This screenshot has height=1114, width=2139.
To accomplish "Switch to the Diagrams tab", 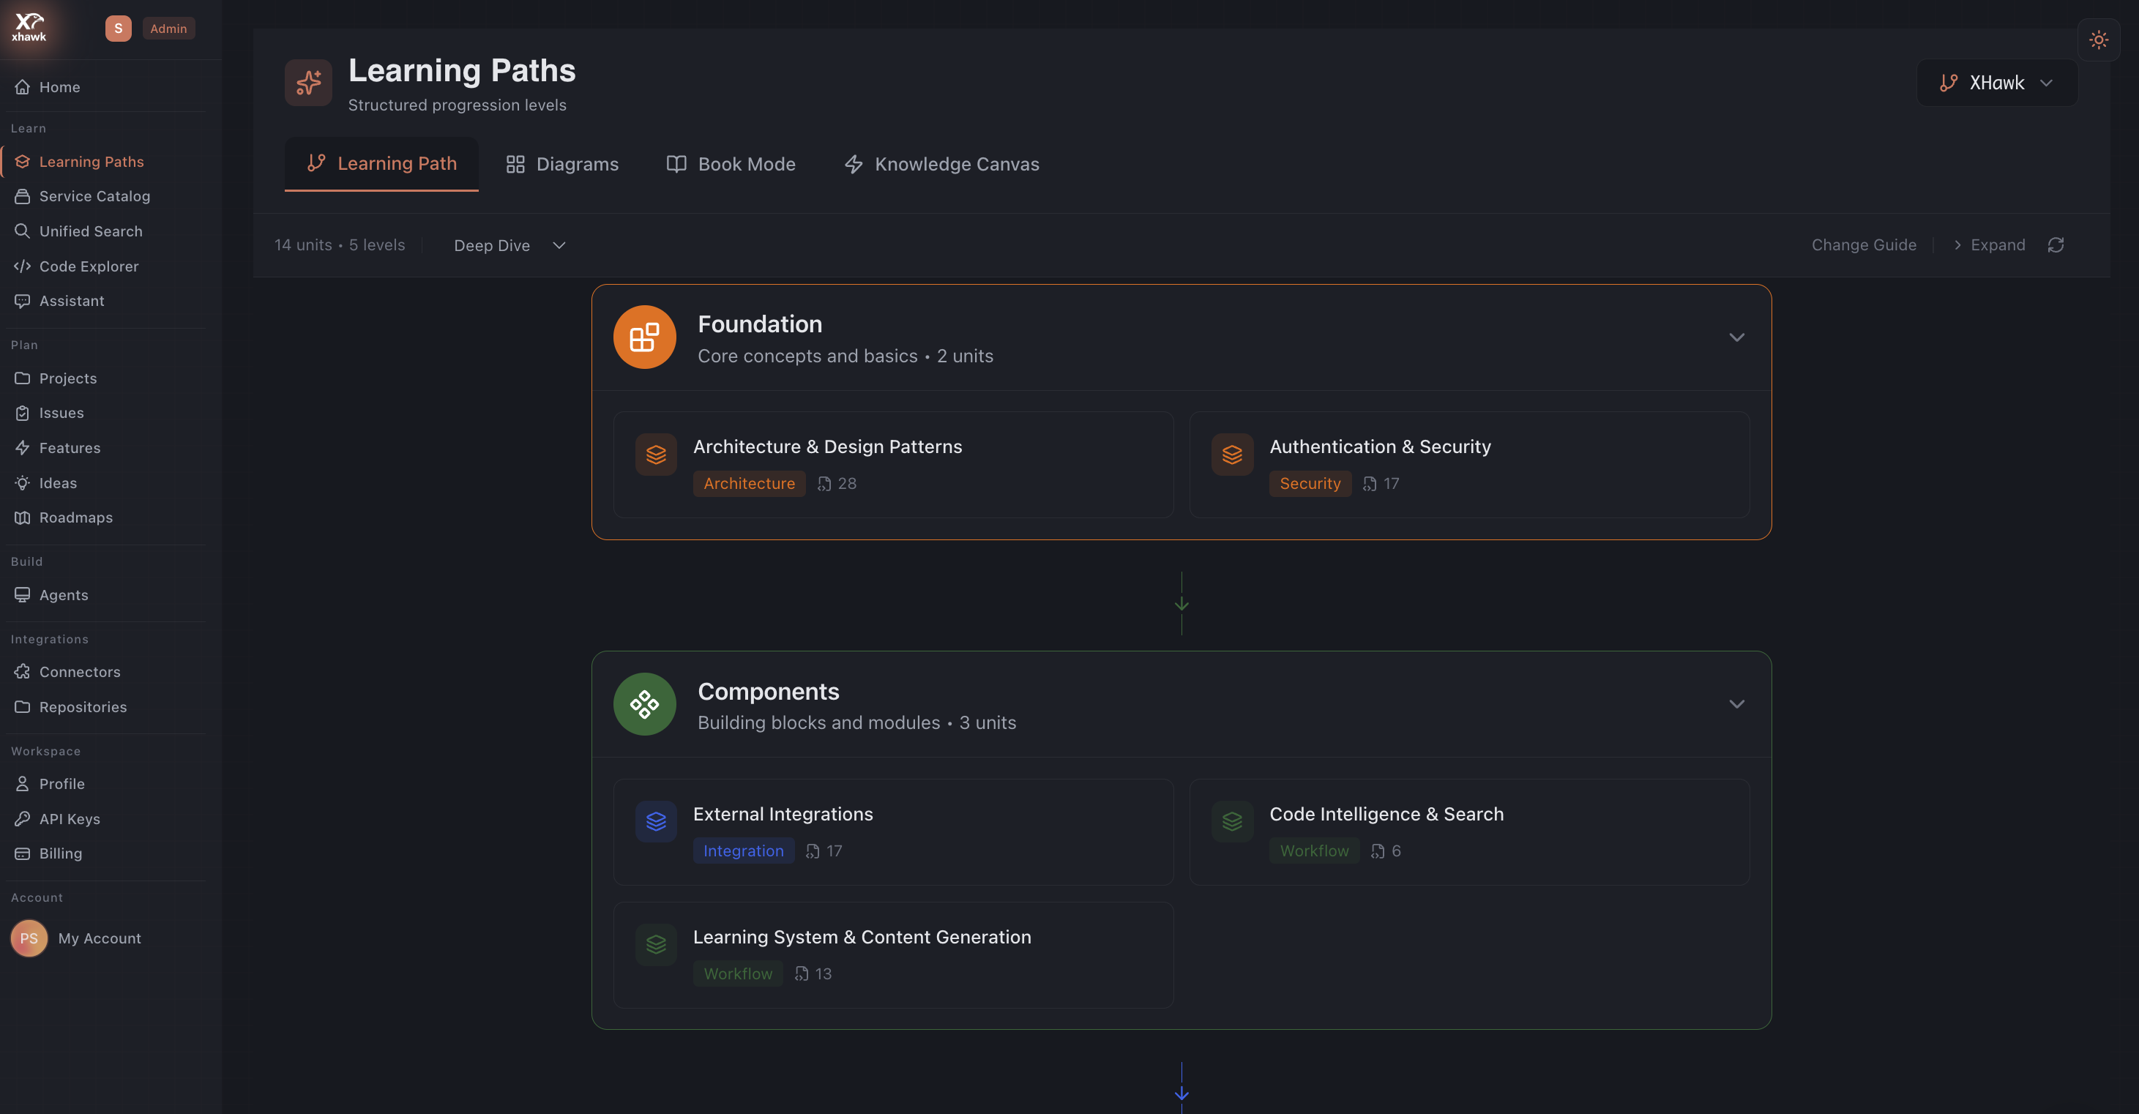I will [x=562, y=163].
